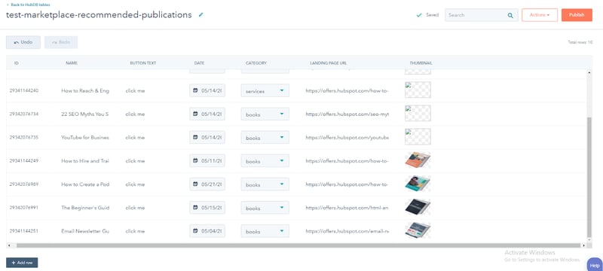Click the BUTTON TEXT column header
Viewport: 603px width, 271px height.
143,63
